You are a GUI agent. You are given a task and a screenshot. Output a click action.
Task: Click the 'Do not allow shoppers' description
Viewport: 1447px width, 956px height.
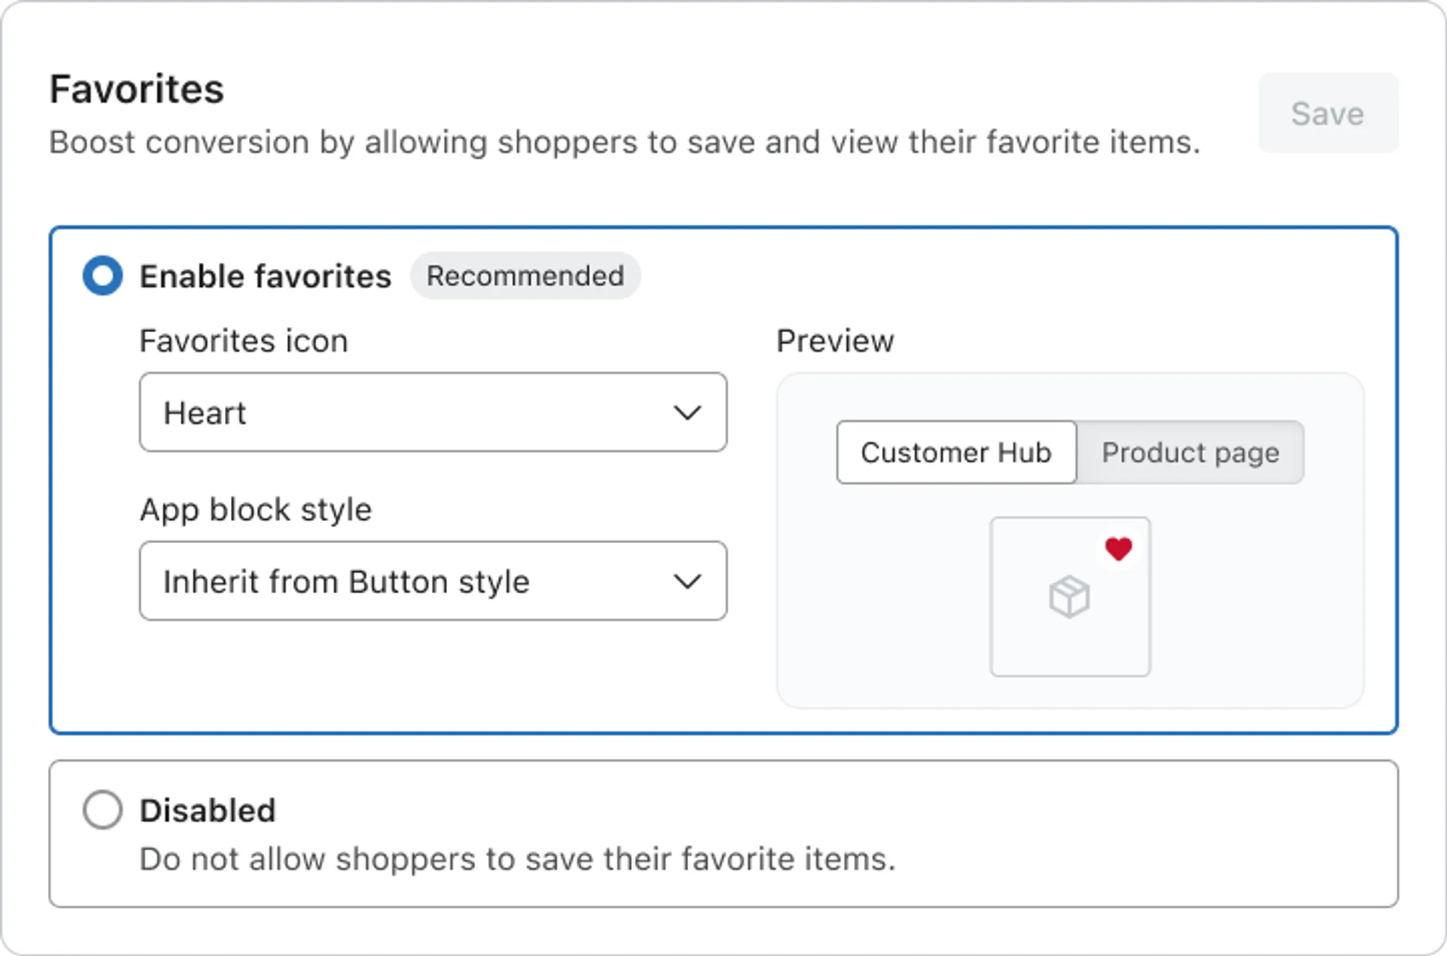tap(517, 859)
